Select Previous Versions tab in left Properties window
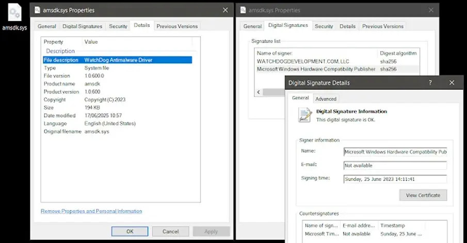 pyautogui.click(x=177, y=26)
